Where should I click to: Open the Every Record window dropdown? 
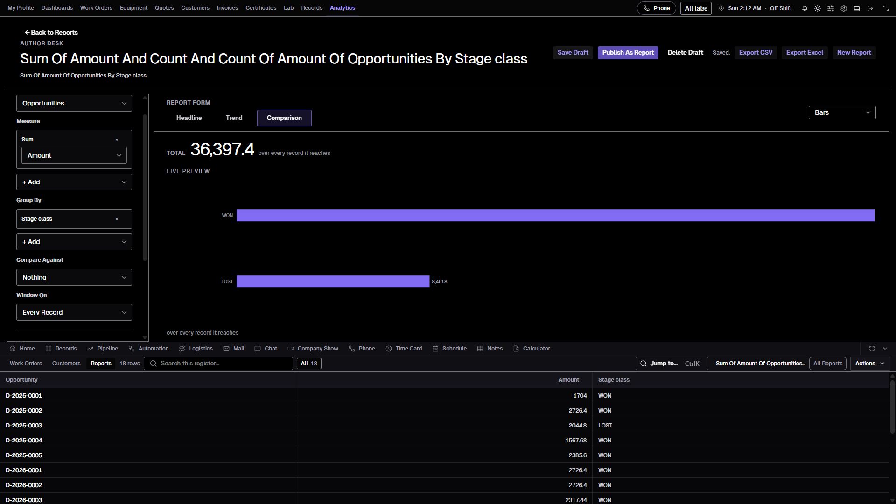point(74,312)
